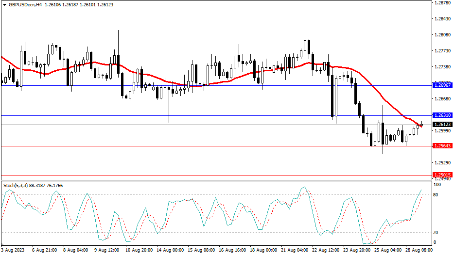The height and width of the screenshot is (255, 454).
Task: Select the 22 Aug 12:00 time label
Action: [325, 250]
